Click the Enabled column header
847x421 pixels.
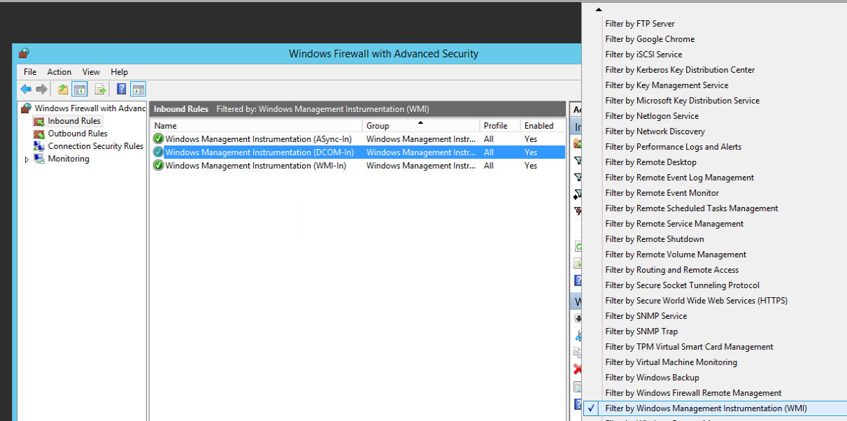click(541, 126)
